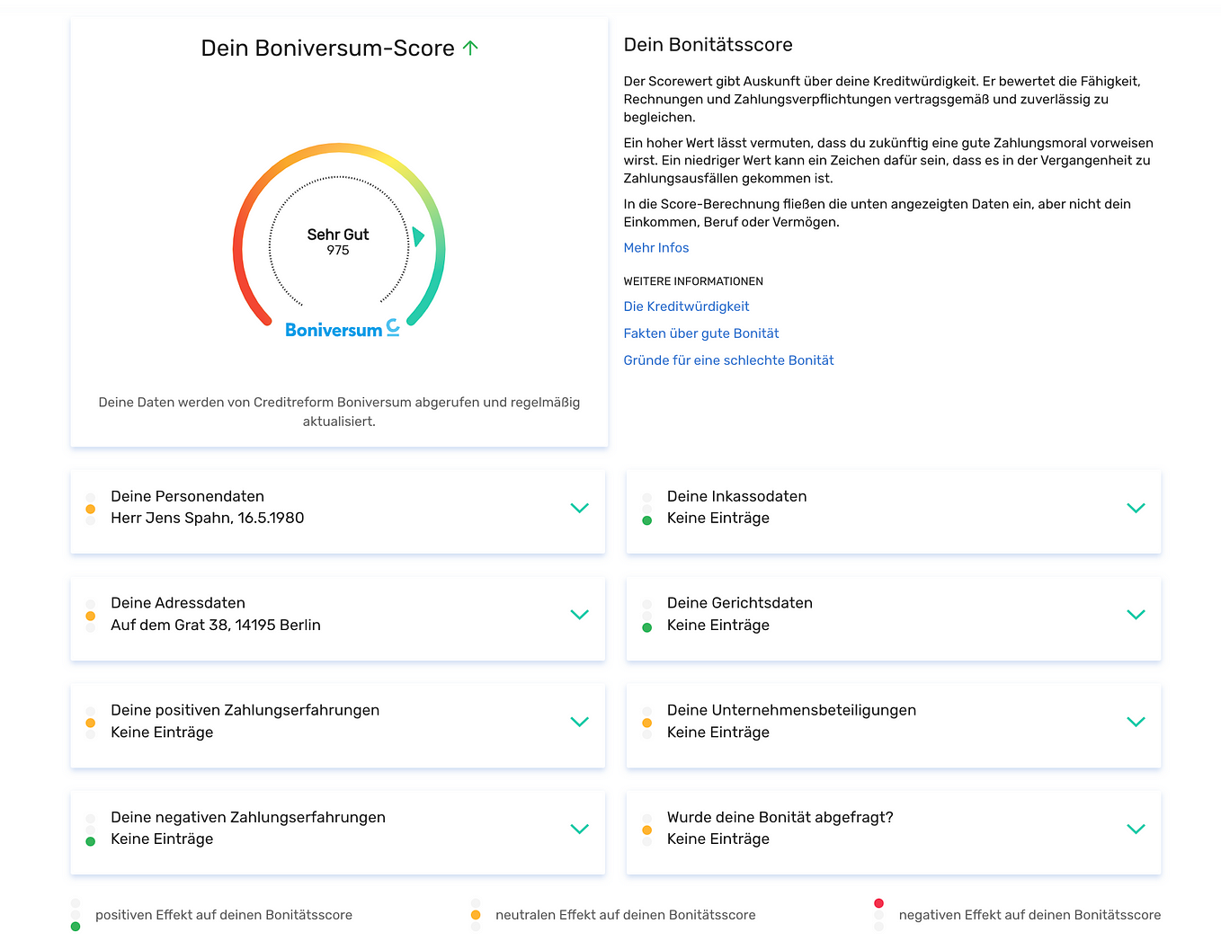This screenshot has width=1221, height=950.
Task: Click the Dein Boniversum-Score heading
Action: (328, 49)
